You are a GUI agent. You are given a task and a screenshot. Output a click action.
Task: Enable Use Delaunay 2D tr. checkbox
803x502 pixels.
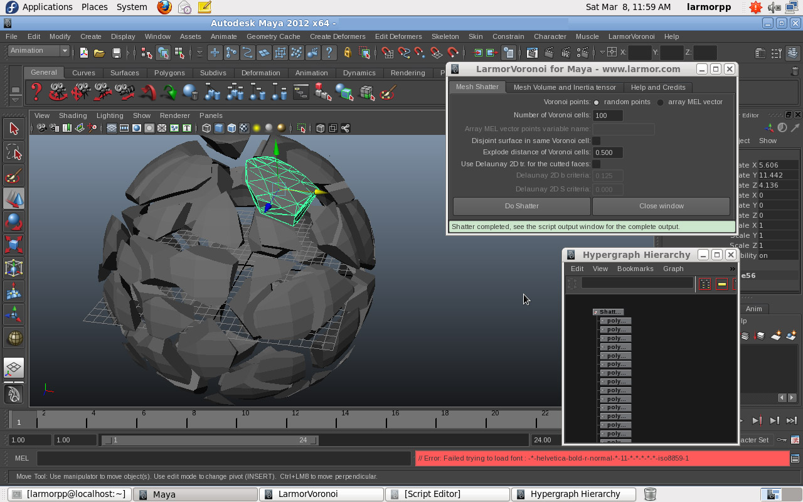tap(597, 164)
